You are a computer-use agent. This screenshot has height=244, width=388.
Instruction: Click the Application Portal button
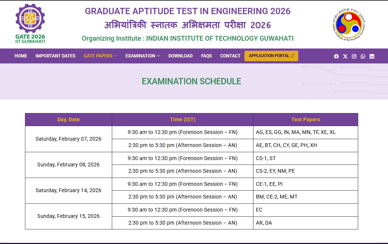pos(269,56)
